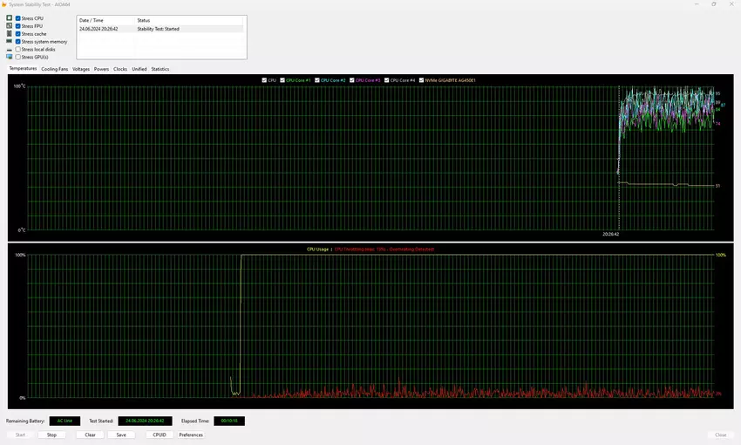Switch to the Cooling Fans tab

(x=54, y=69)
